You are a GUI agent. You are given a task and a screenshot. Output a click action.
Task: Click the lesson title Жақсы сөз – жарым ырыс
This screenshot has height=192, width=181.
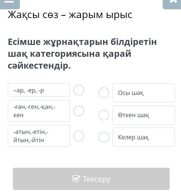(x=70, y=15)
